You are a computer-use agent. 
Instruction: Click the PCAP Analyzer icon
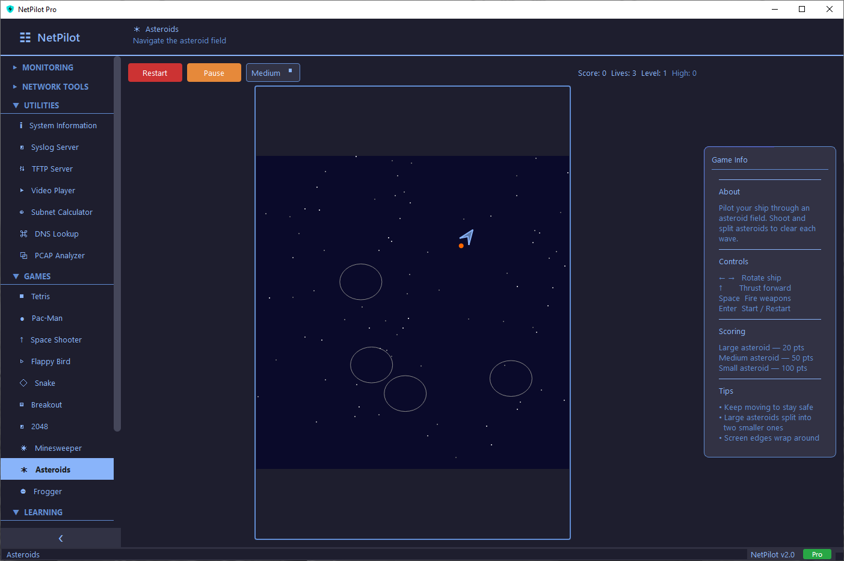coord(22,255)
